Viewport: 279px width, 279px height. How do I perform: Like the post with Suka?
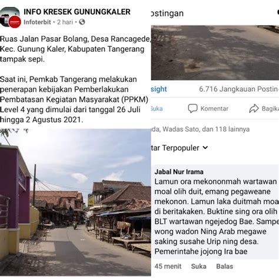(x=157, y=108)
